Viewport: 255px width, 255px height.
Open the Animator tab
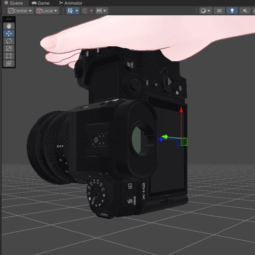[x=71, y=3]
